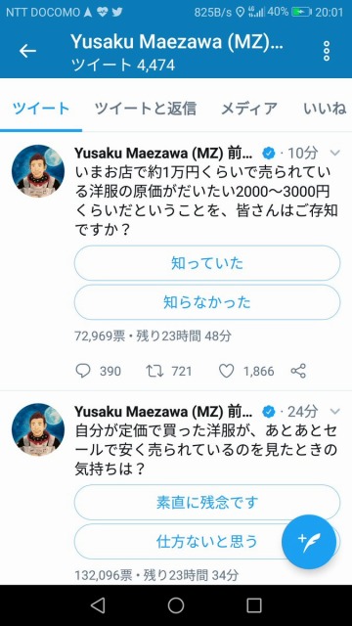Vote 素直に残念です in second poll

coord(207,502)
